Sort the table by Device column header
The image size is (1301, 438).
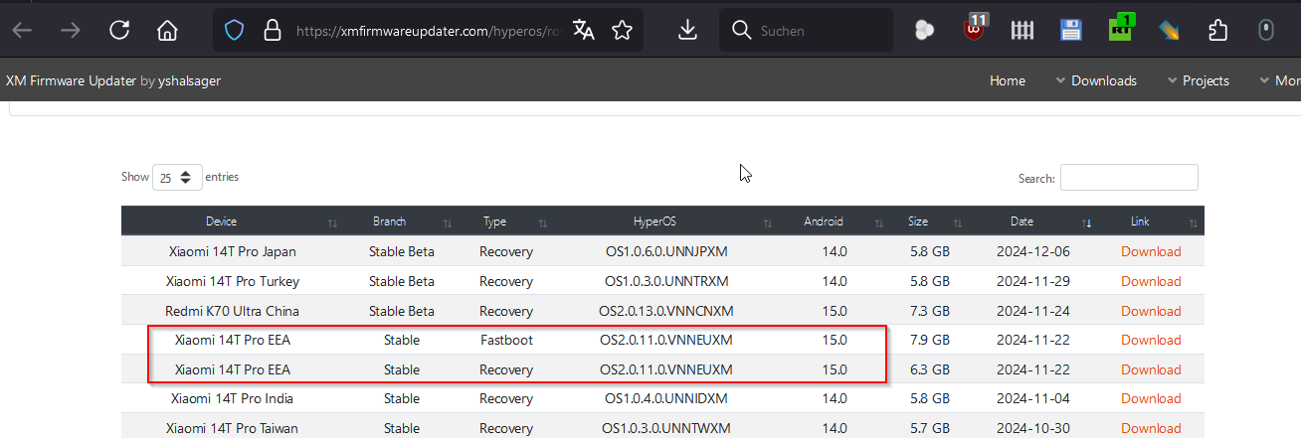[x=222, y=221]
